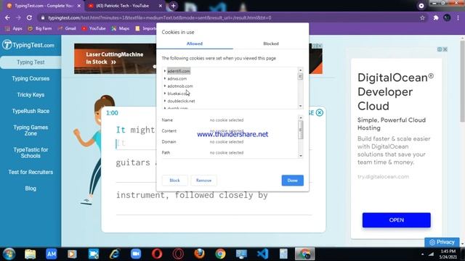Image resolution: width=465 pixels, height=261 pixels.
Task: Switch to TypingTest.com tab
Action: [x=44, y=6]
